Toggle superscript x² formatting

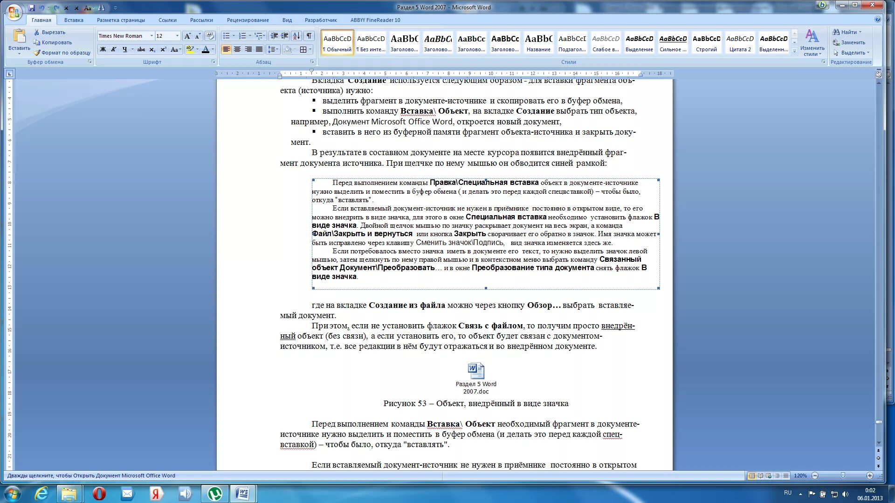[163, 49]
